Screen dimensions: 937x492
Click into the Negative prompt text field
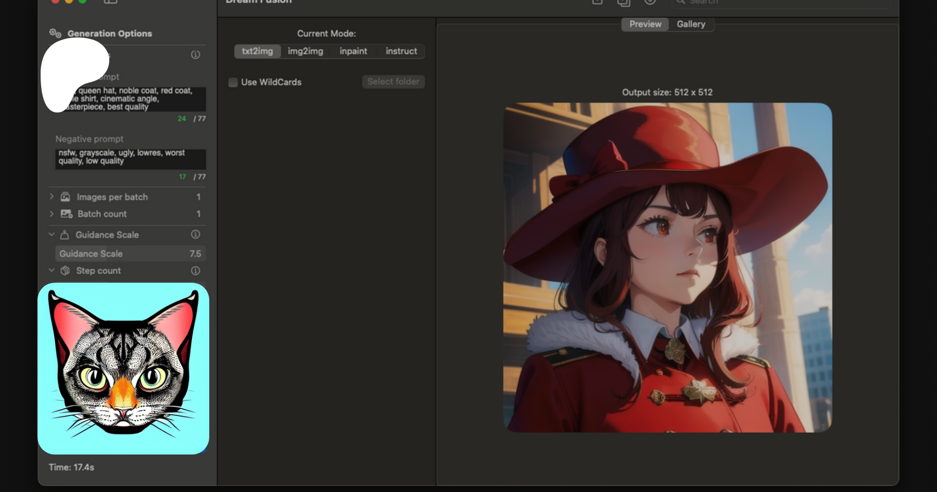(x=130, y=158)
